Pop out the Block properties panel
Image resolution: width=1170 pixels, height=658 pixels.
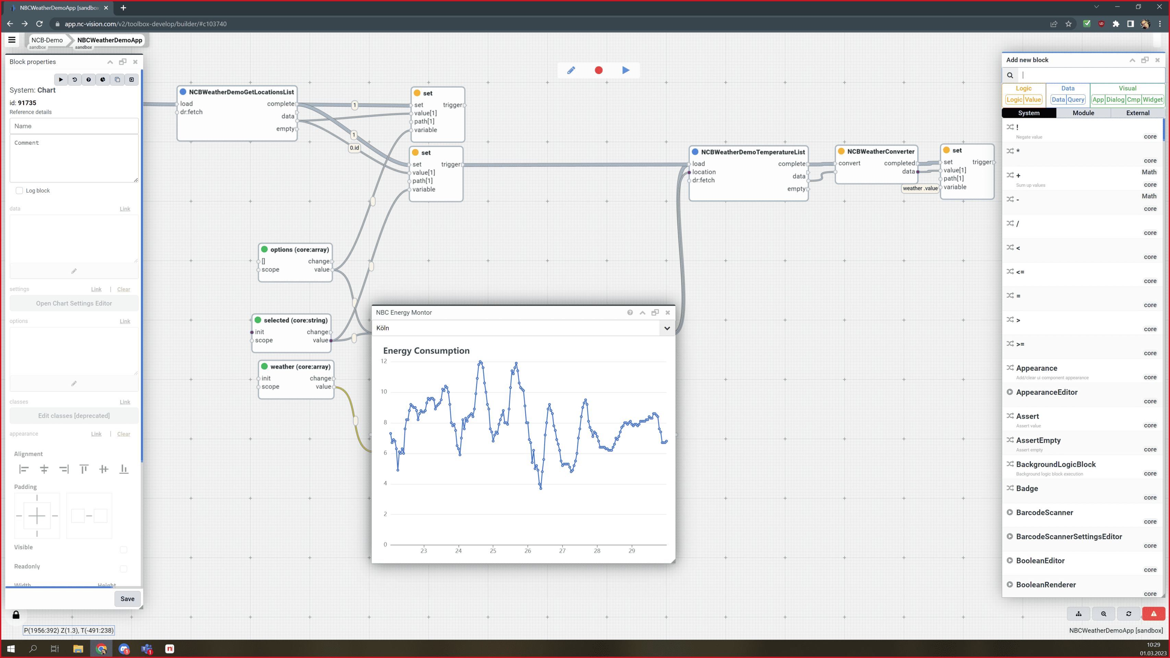(x=123, y=62)
